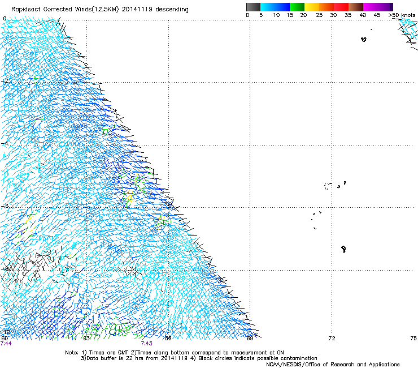Click the dotted atoll outline left of the 72 gridline
Viewport: 418px width, 368px height.
point(328,186)
